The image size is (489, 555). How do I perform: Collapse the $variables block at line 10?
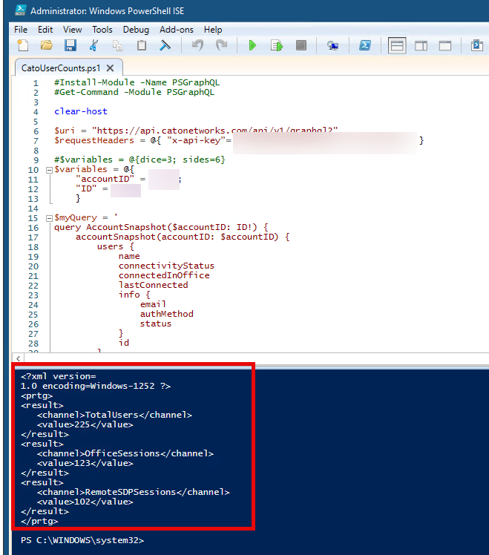coord(48,169)
